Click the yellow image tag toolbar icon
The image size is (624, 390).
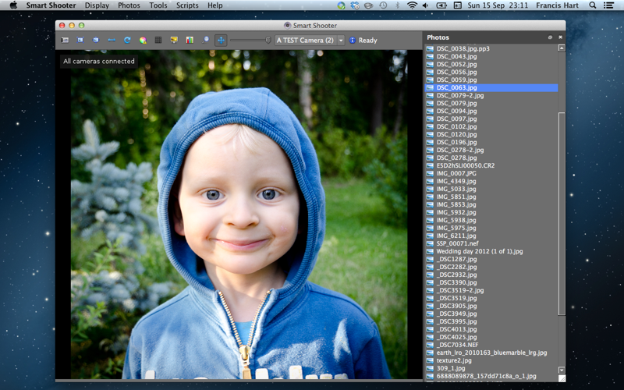(174, 40)
